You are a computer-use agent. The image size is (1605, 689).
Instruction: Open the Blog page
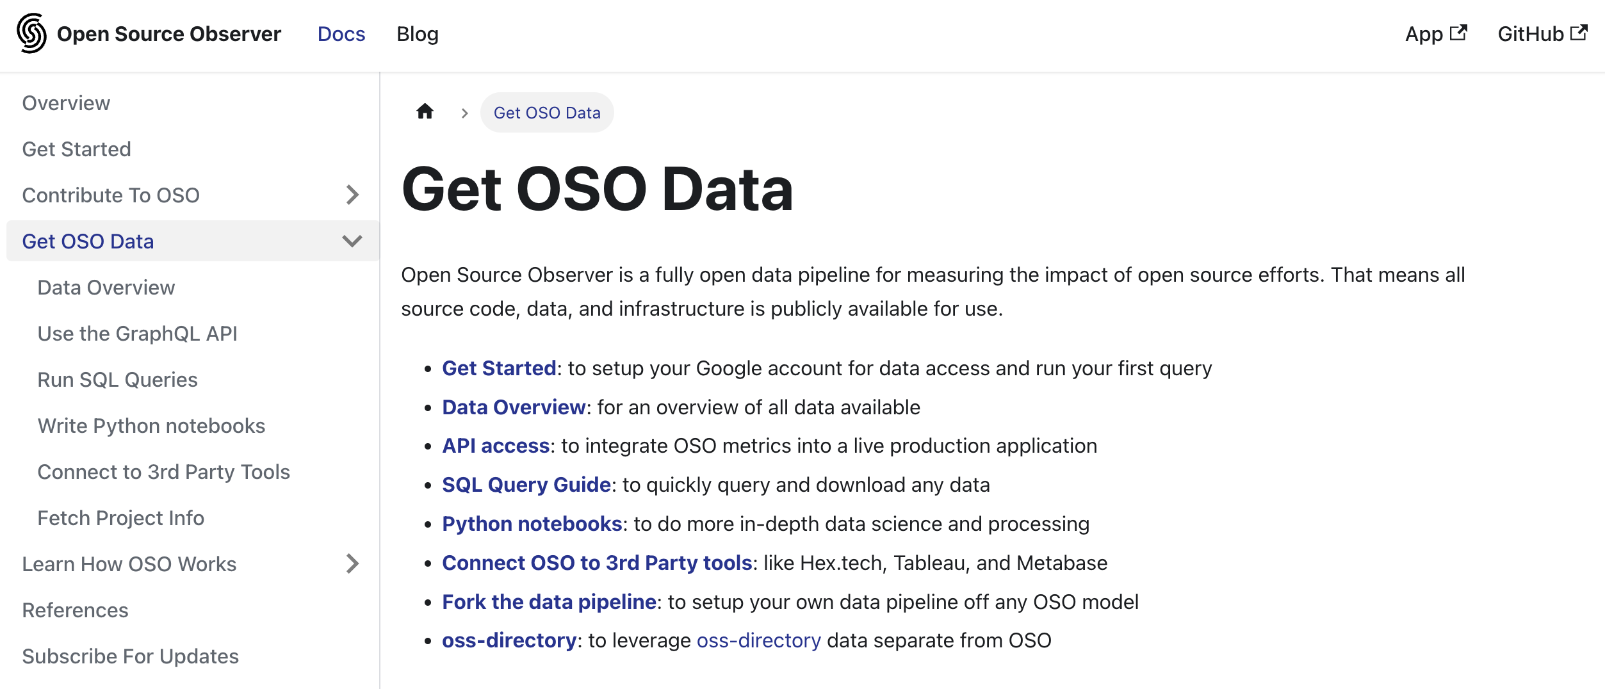418,34
